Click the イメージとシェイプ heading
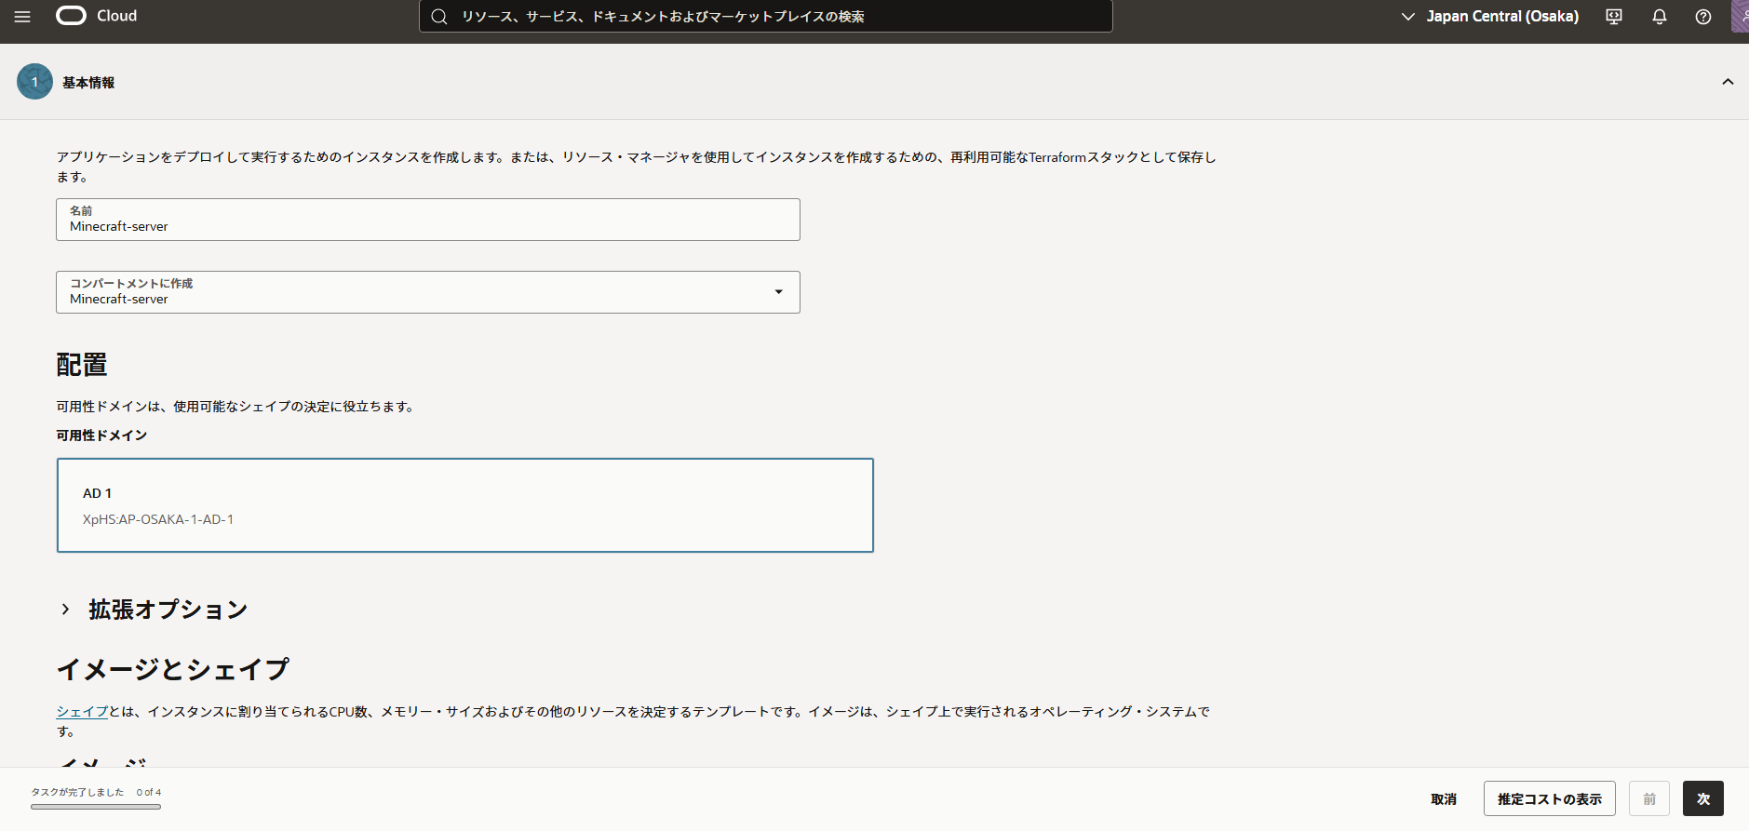The width and height of the screenshot is (1749, 831). click(173, 669)
